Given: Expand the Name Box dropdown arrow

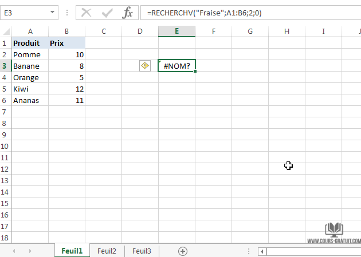Looking at the screenshot, I should point(53,12).
